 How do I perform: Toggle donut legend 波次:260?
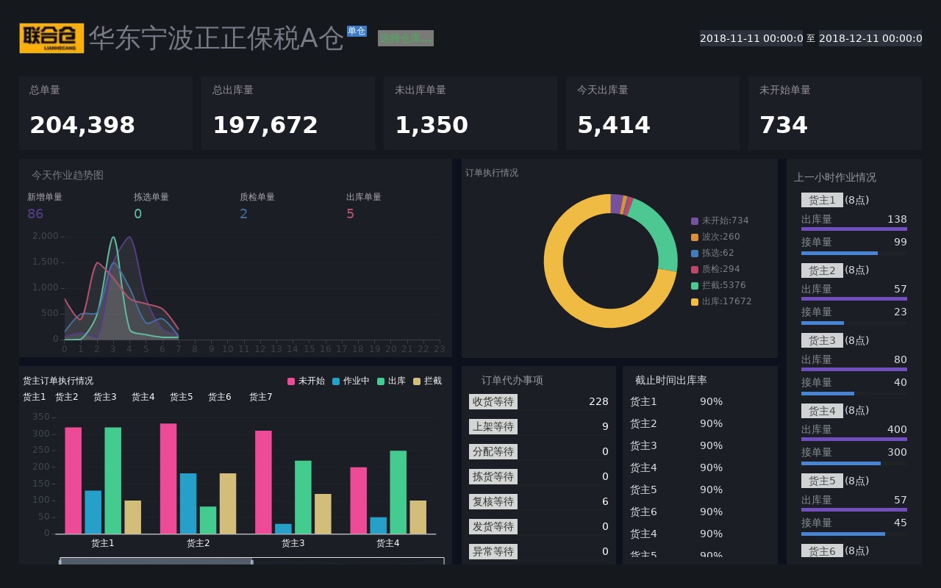[x=715, y=237]
